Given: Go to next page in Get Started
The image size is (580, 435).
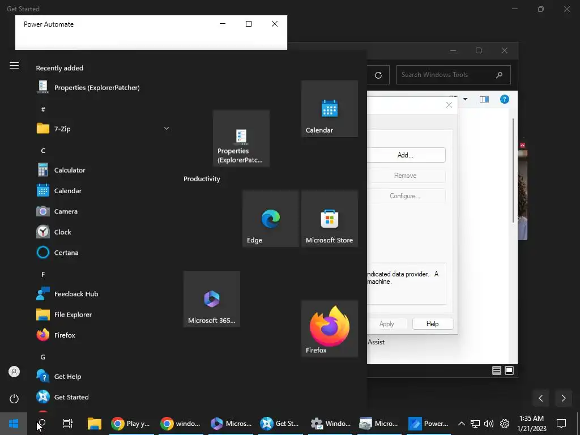Looking at the screenshot, I should [x=564, y=398].
